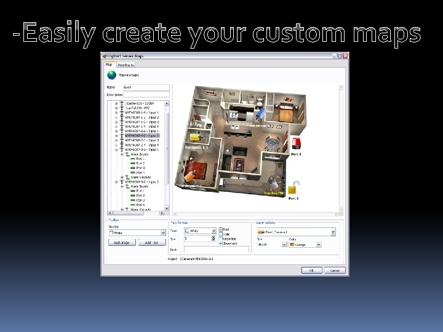Select the highlighted NVE4000A-2-2 Input 2 row
Image resolution: width=443 pixels, height=332 pixels.
point(142,136)
